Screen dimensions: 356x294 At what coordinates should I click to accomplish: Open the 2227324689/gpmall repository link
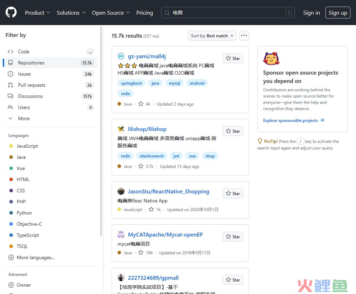click(153, 278)
